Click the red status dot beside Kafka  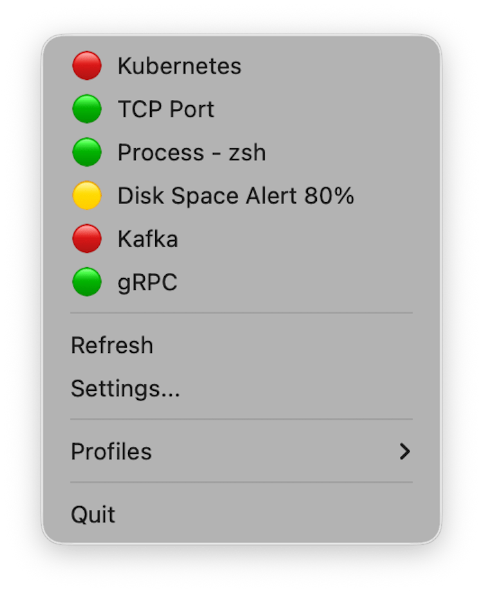click(x=86, y=239)
